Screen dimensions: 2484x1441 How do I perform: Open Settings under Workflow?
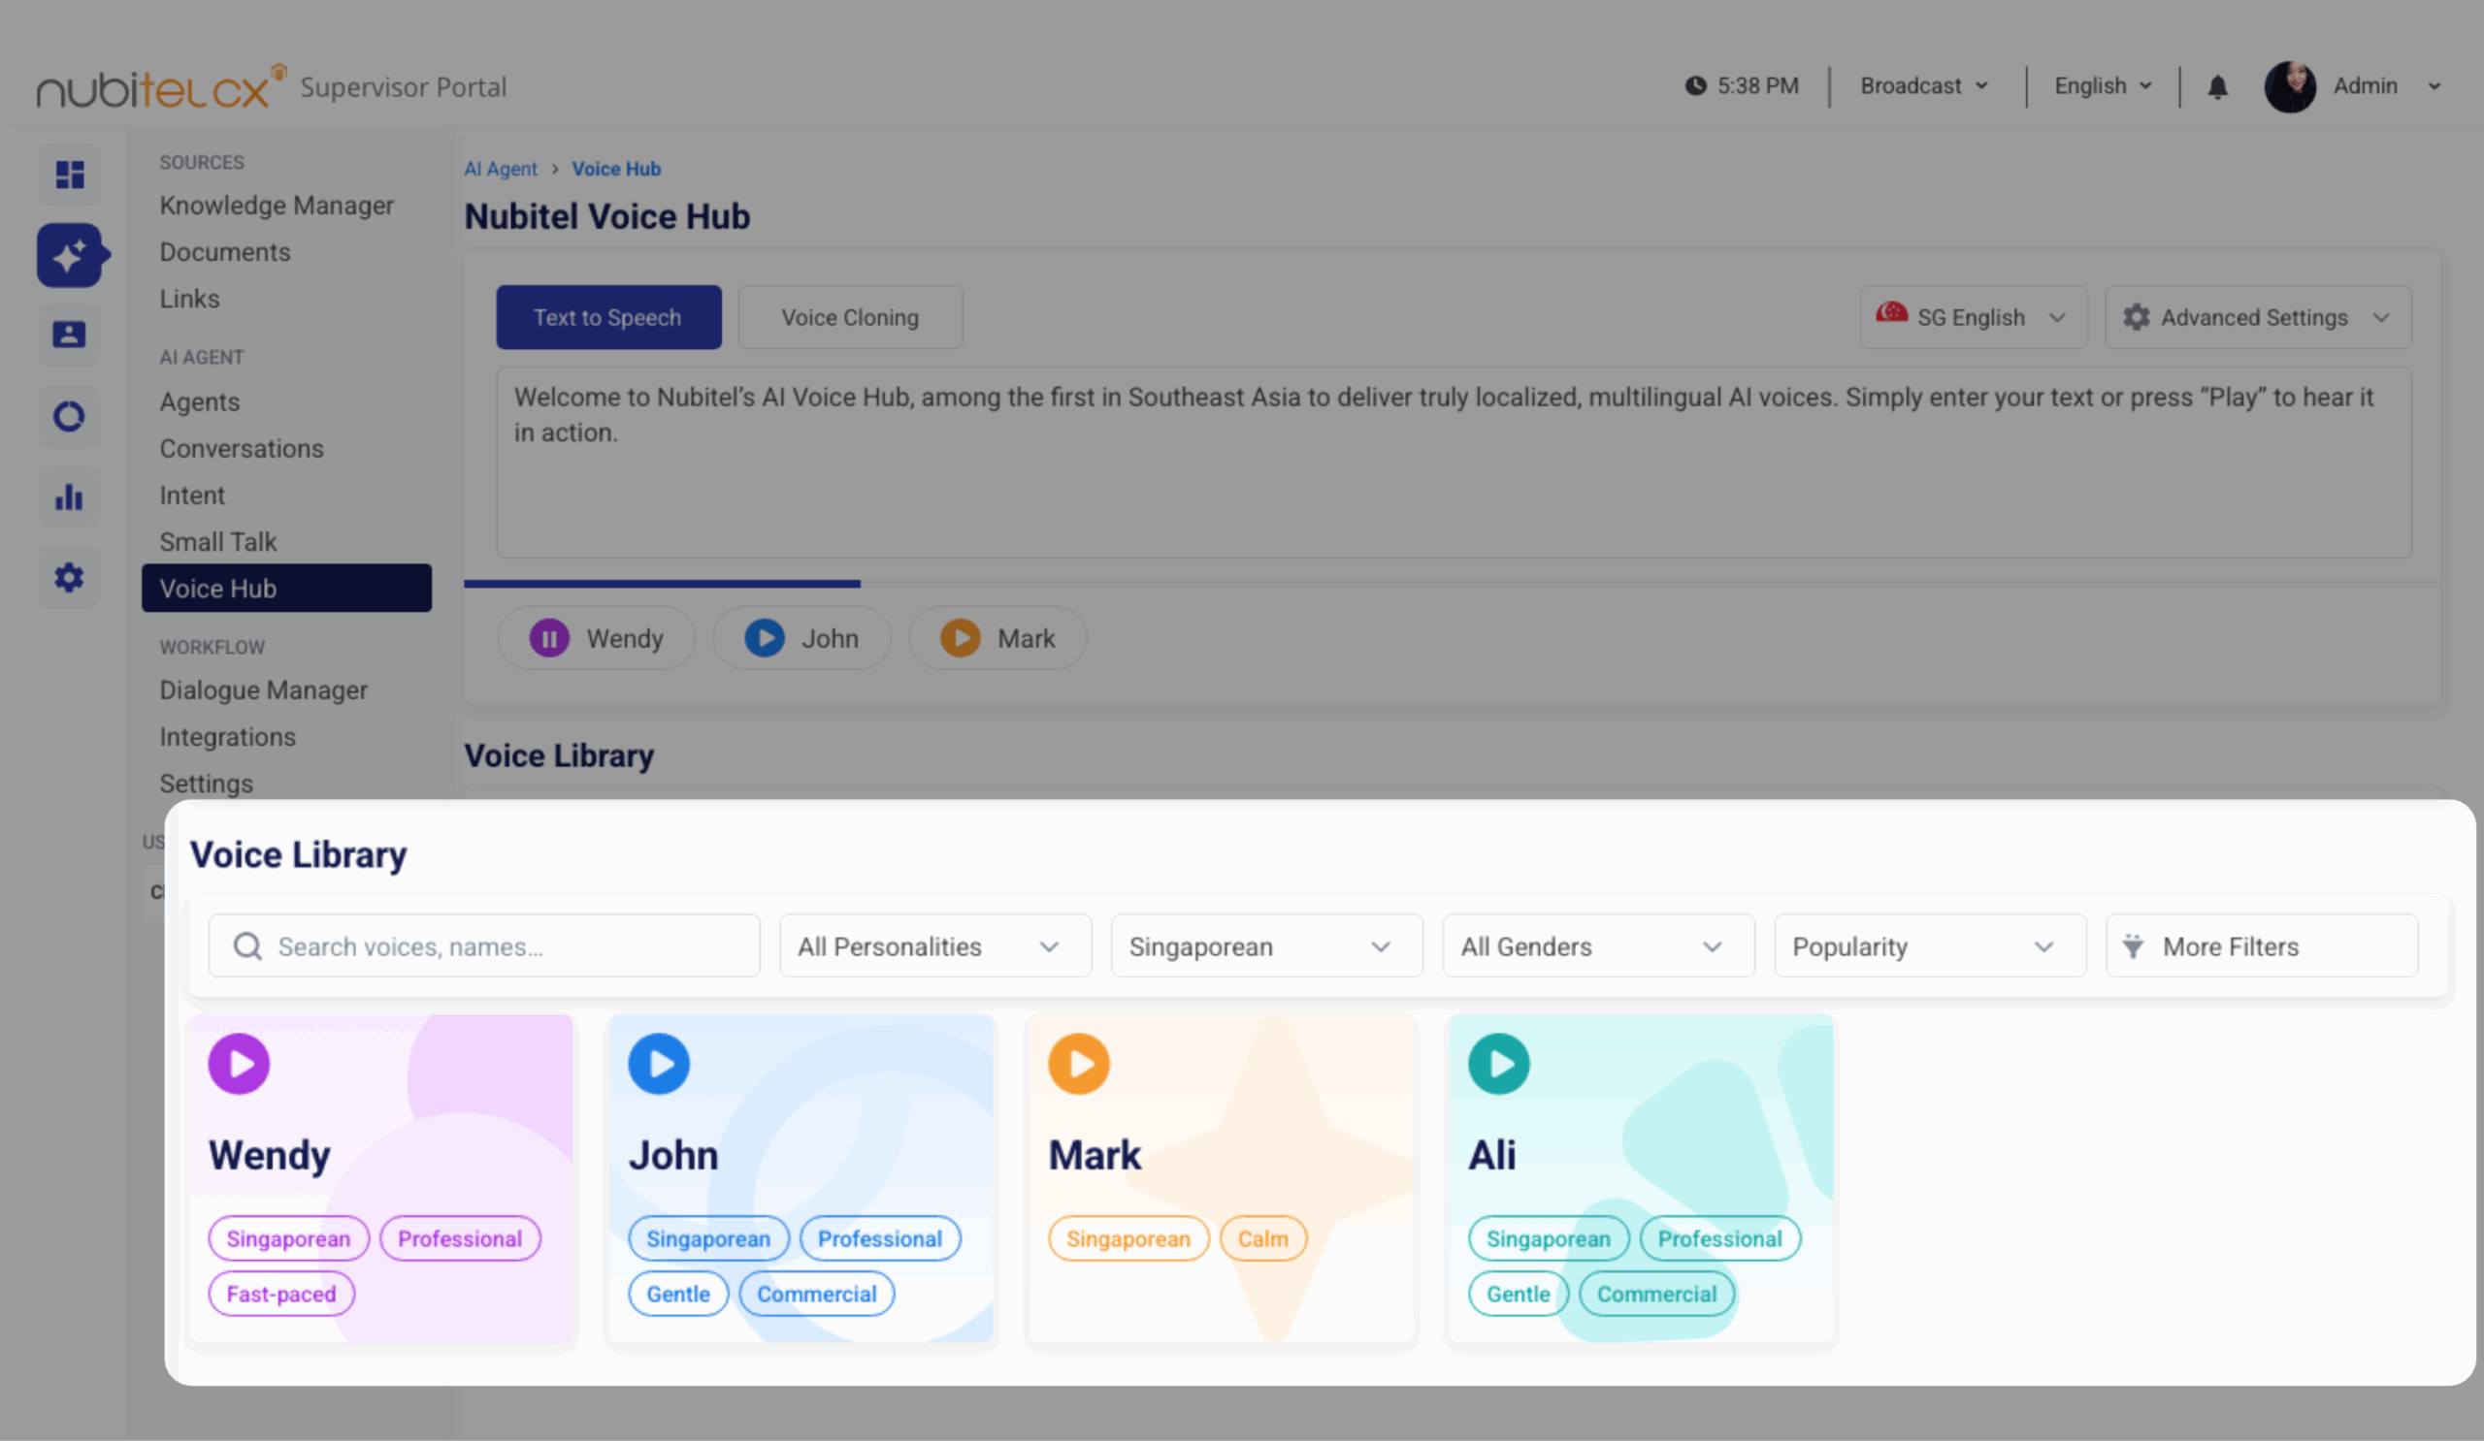point(206,785)
